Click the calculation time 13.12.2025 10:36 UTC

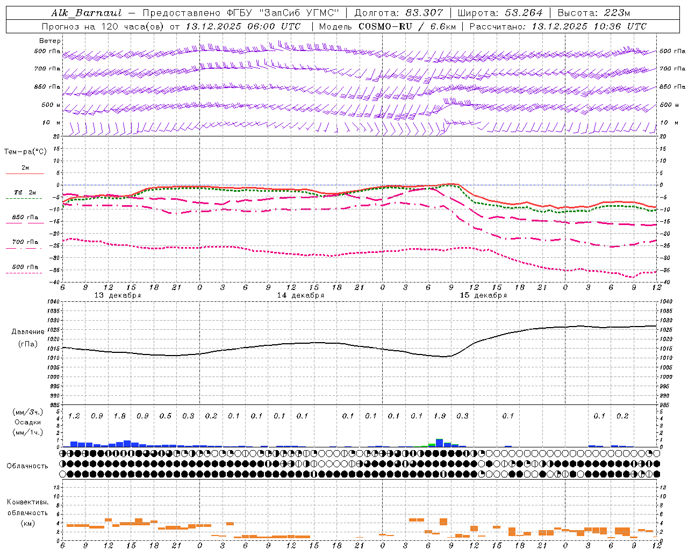589,26
